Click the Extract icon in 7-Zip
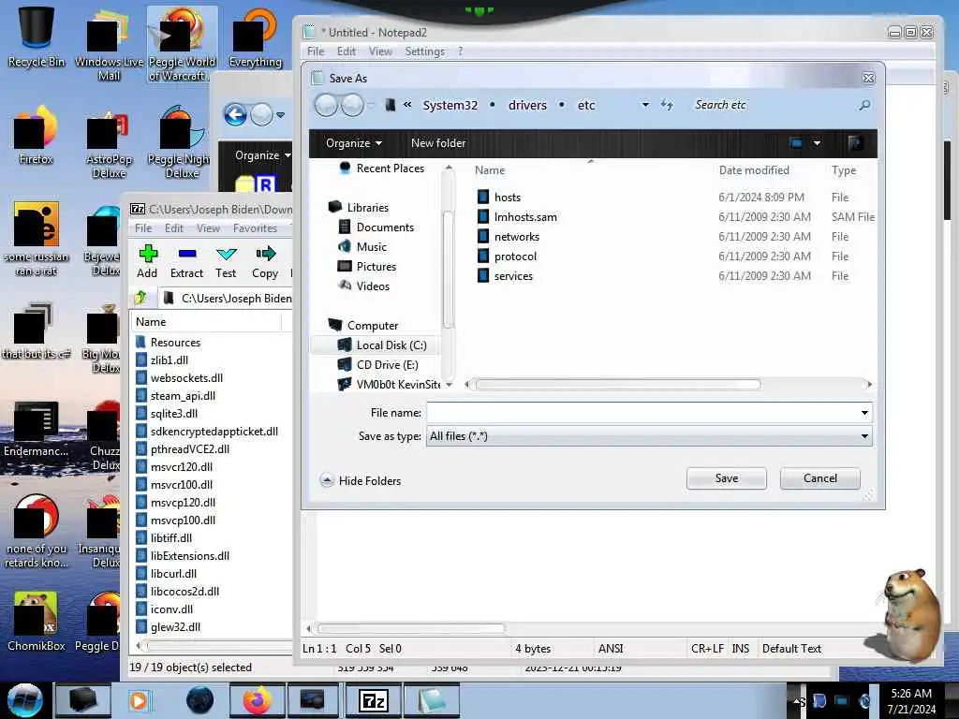 coord(186,253)
